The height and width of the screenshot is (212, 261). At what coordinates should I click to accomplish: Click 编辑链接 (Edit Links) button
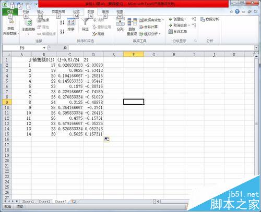tap(46, 34)
